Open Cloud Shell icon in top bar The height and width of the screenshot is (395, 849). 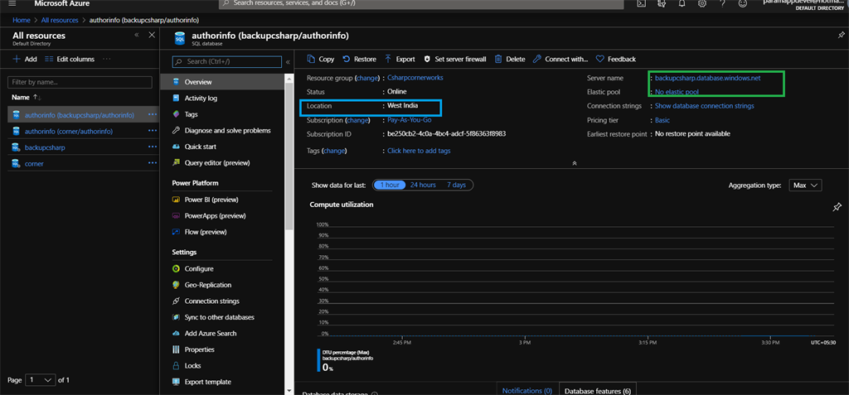click(x=641, y=3)
